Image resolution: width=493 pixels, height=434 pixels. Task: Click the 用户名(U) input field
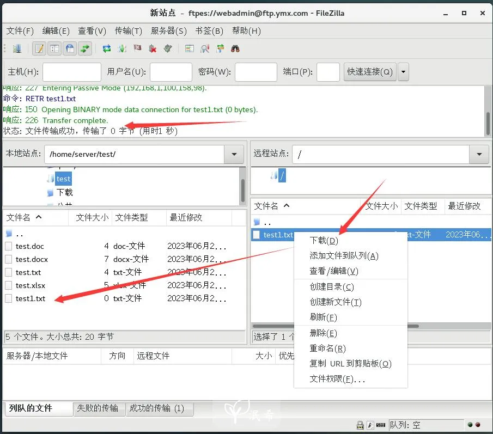click(x=171, y=72)
